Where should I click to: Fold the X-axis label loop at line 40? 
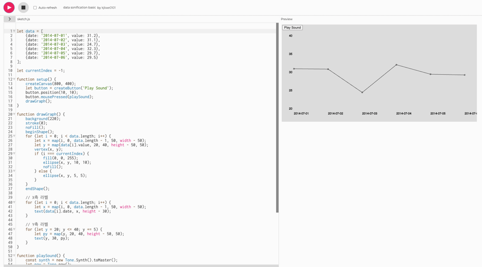[14, 202]
